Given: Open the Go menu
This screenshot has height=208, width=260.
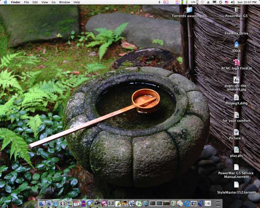Looking at the screenshot, I should coord(54,2).
